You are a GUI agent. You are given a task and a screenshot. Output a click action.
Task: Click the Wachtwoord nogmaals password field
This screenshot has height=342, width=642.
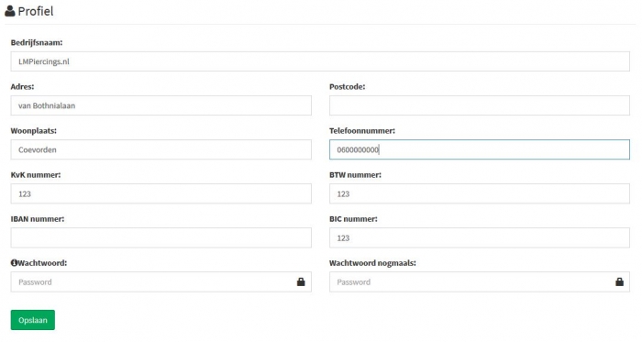point(480,281)
